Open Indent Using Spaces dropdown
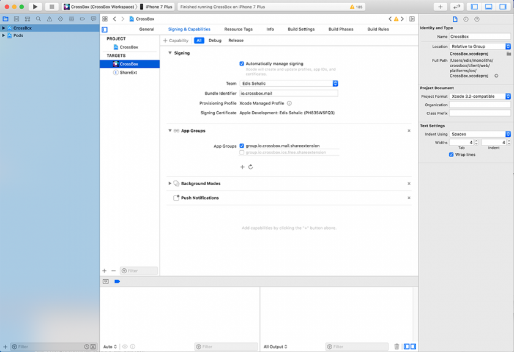This screenshot has height=352, width=514. (x=480, y=134)
